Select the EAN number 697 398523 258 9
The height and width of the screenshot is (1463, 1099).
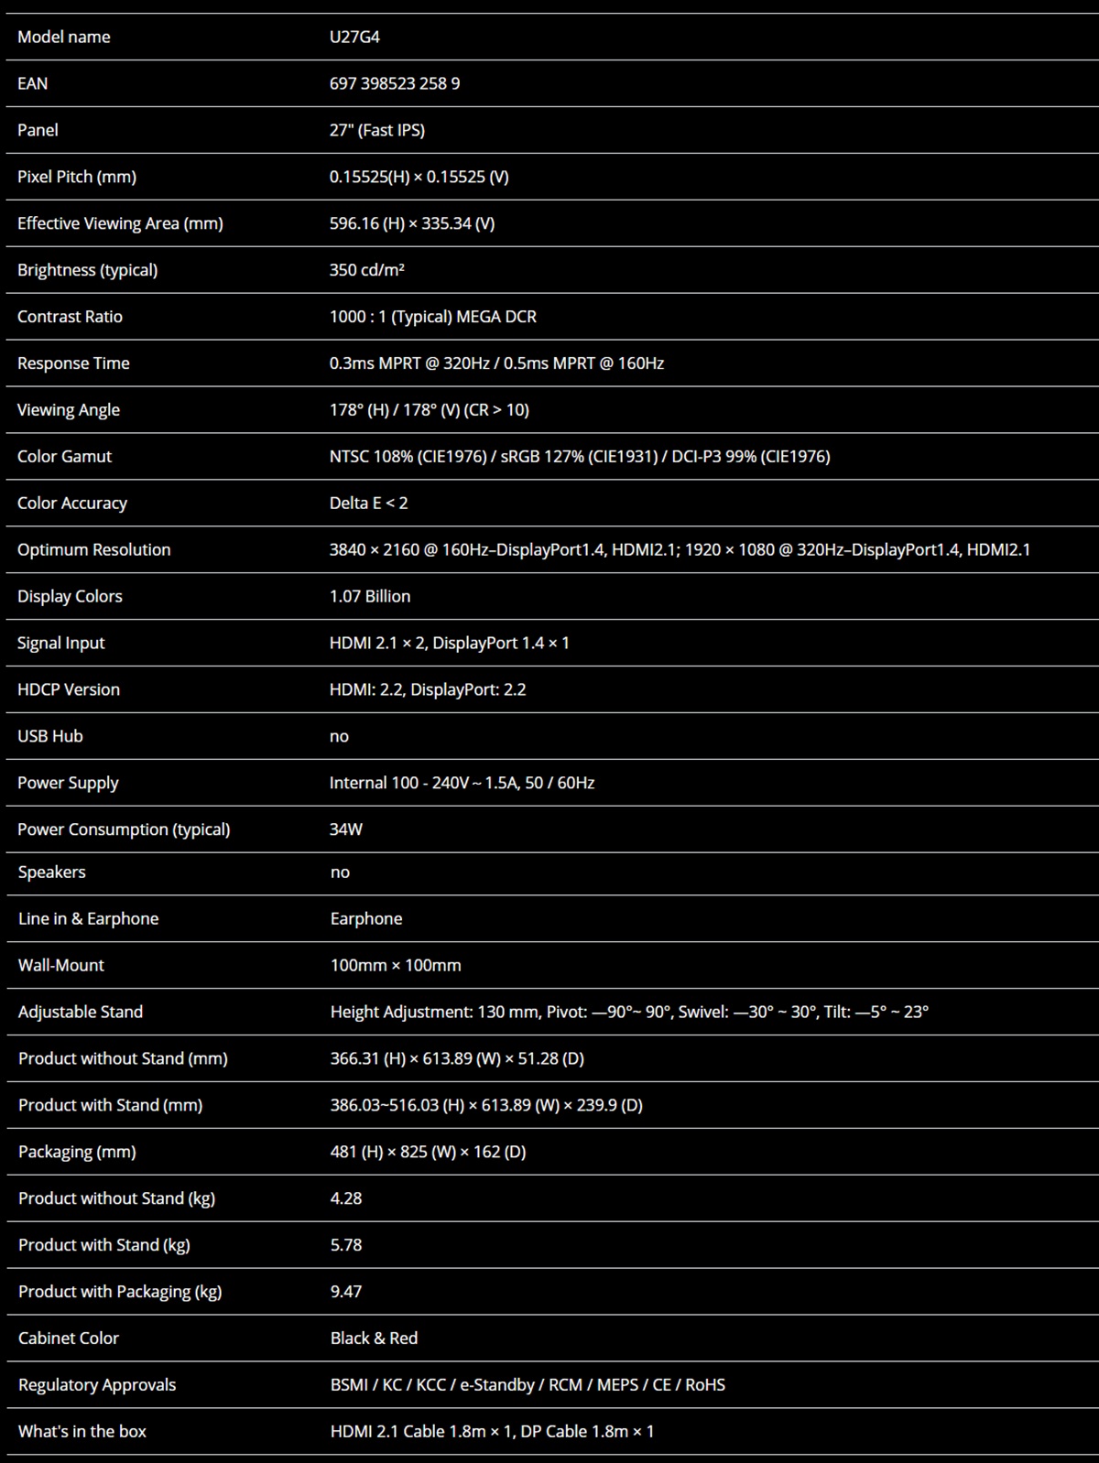pos(395,83)
